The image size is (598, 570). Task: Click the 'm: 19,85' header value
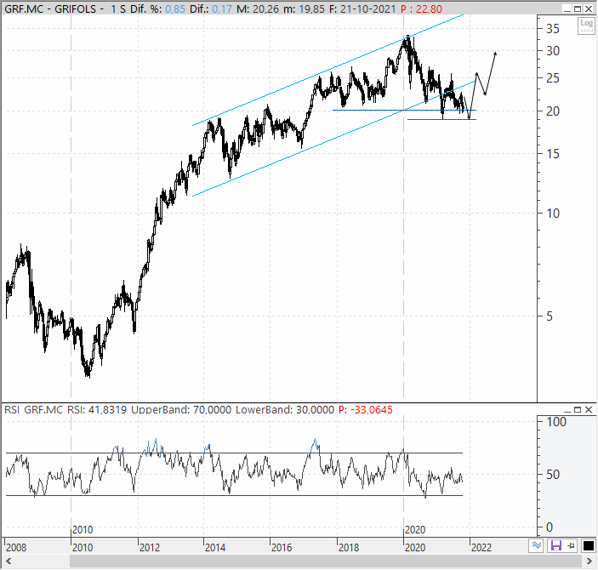tap(304, 9)
